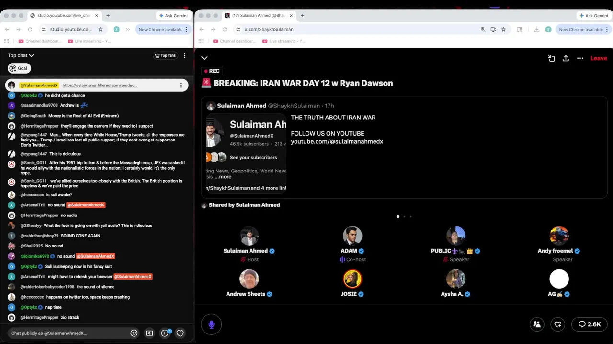Bookmark the x.com page with star icon

[x=503, y=29]
